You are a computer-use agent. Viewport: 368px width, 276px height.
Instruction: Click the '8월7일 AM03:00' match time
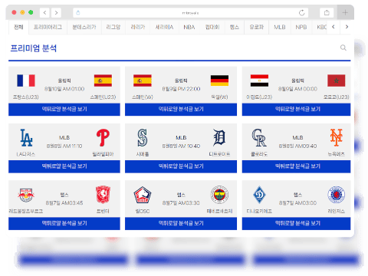tap(297, 203)
